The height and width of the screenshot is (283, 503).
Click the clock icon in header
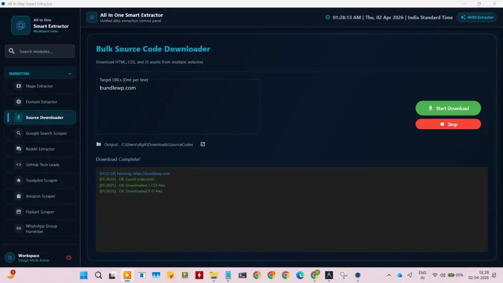(x=328, y=17)
